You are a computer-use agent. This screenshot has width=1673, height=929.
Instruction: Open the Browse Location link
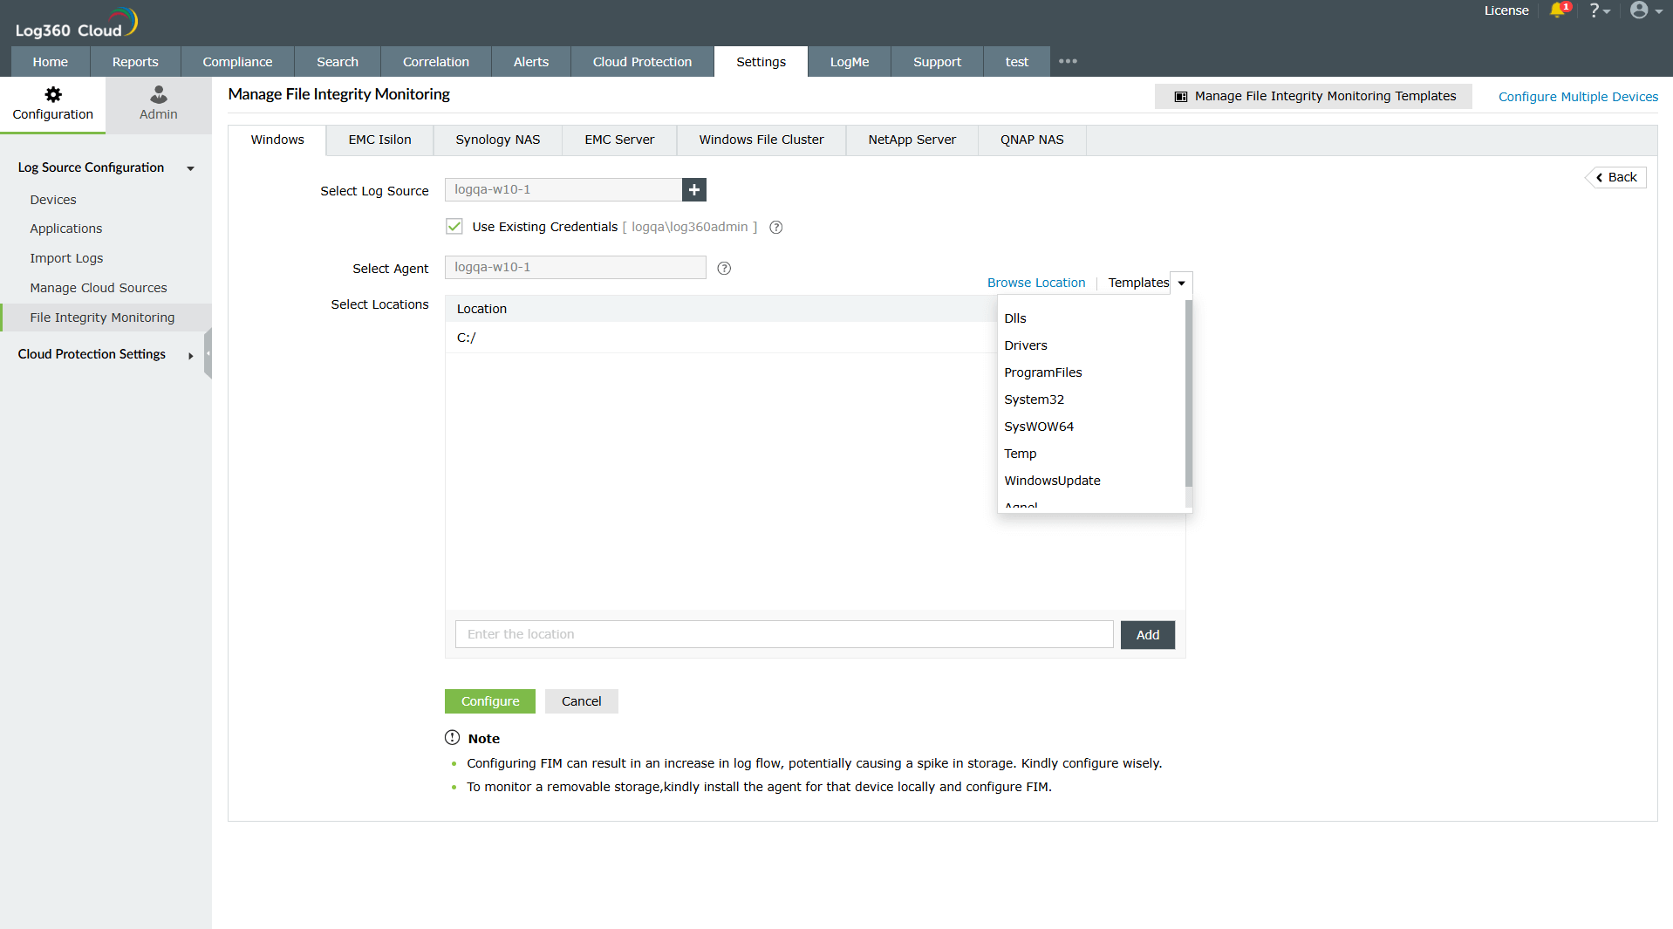1035,283
